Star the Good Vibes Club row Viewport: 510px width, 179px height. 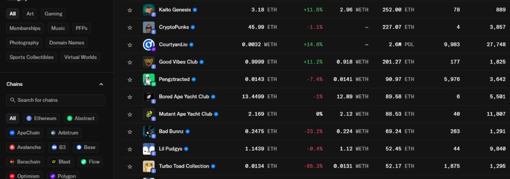point(130,62)
